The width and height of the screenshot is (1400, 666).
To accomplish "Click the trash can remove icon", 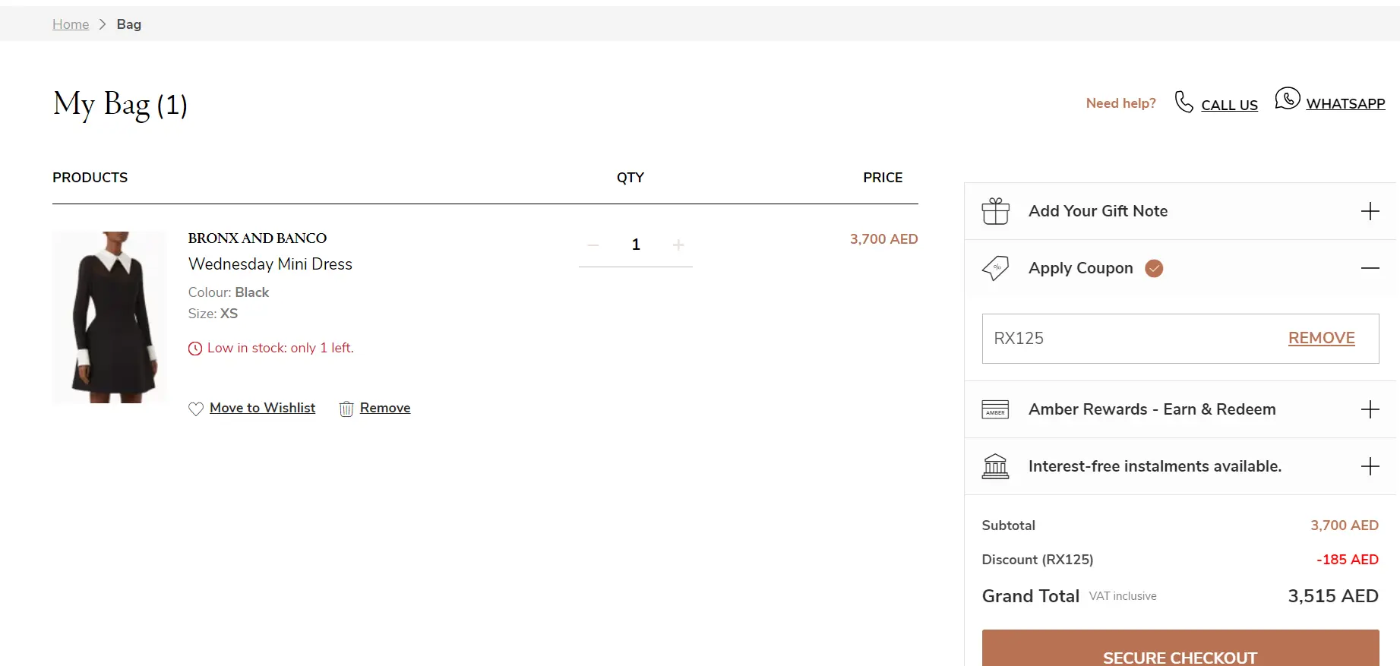I will coord(346,409).
